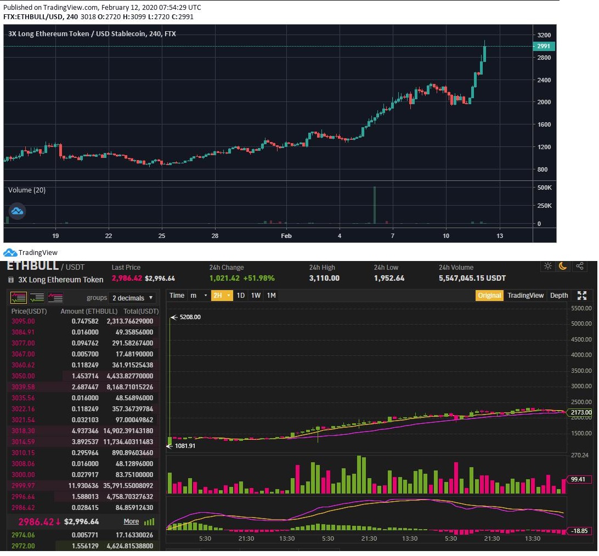Click the 24h Volume 5,547,045.15 USDT value
Viewport: 599px width, 556px height.
coord(472,279)
